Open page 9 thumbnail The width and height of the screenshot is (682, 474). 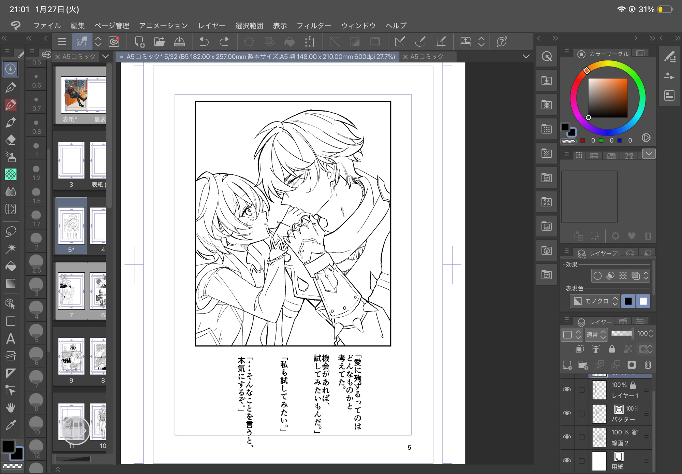pos(71,357)
